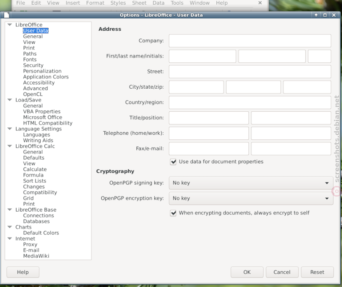Open the Styles menu in the Calc window
Image resolution: width=342 pixels, height=287 pixels.
tap(118, 3)
